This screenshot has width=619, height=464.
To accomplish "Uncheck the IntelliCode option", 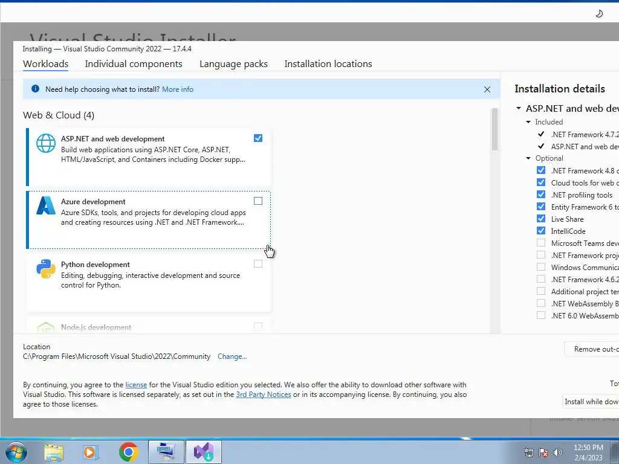I will 541,230.
